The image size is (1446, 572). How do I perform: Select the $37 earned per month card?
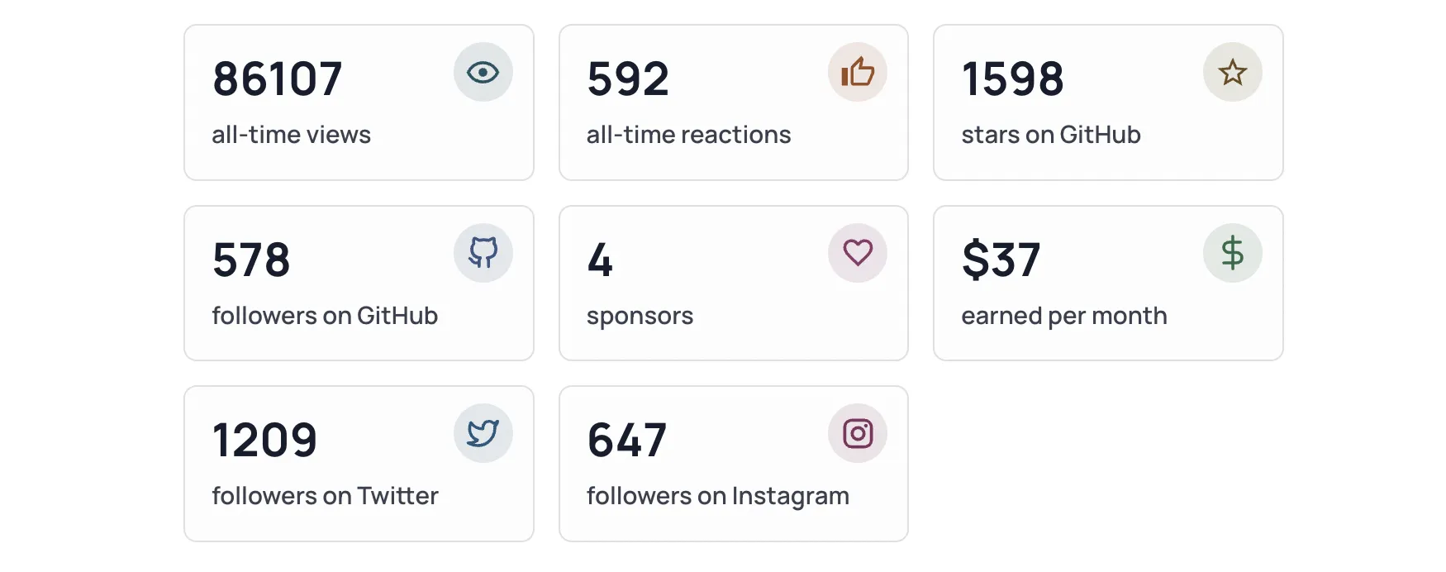click(1107, 283)
